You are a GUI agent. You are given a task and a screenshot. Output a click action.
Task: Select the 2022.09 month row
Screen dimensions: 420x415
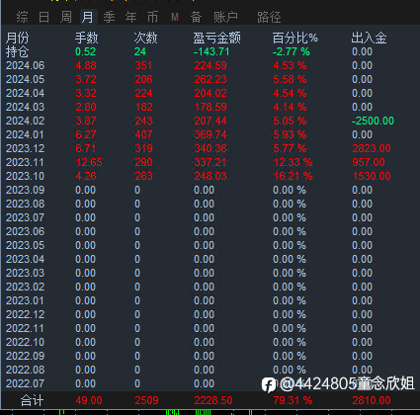pos(25,356)
